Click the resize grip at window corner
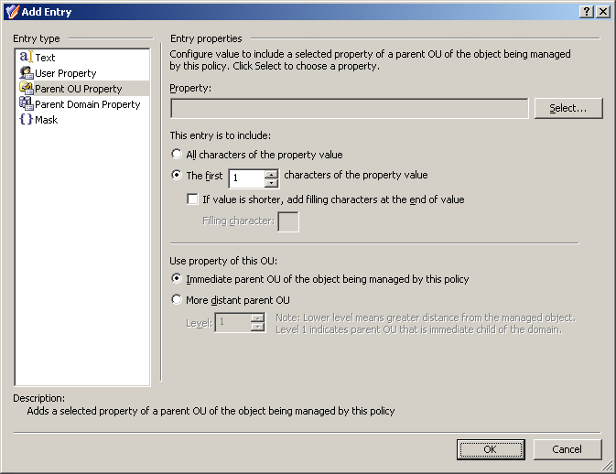616x474 pixels. pos(608,466)
